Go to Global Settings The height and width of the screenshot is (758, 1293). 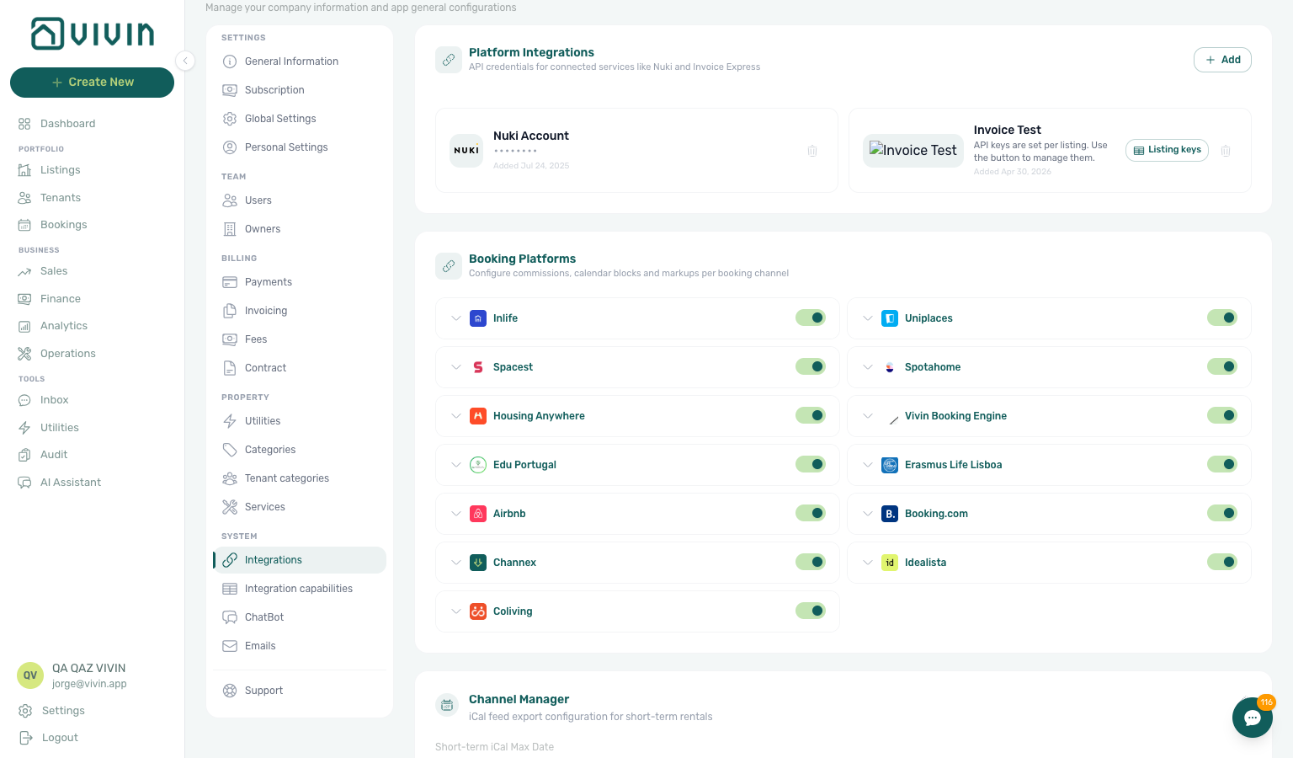click(x=300, y=119)
